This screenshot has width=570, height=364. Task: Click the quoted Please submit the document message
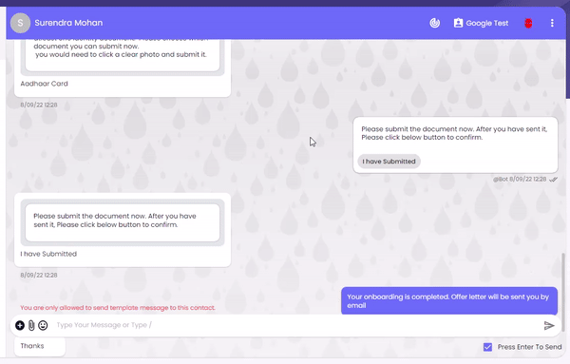(123, 222)
